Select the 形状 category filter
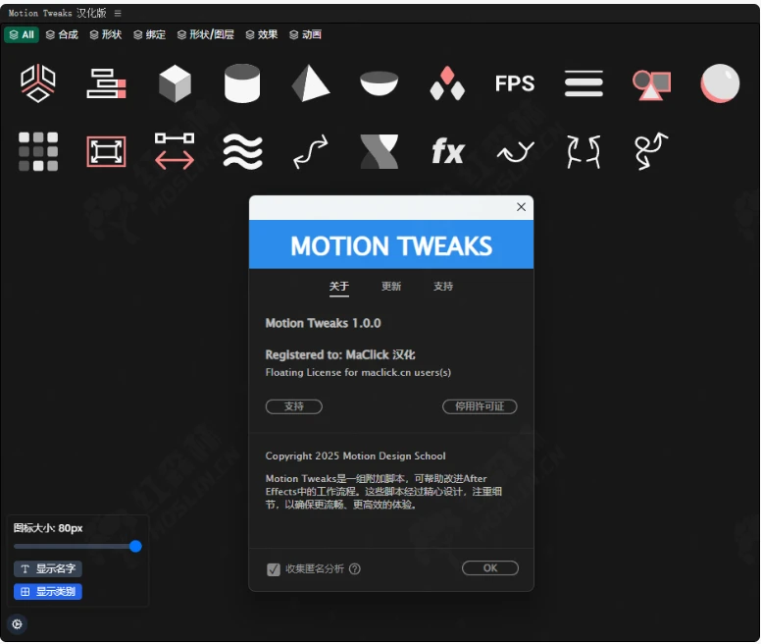Viewport: 761px width, 644px height. click(x=105, y=34)
